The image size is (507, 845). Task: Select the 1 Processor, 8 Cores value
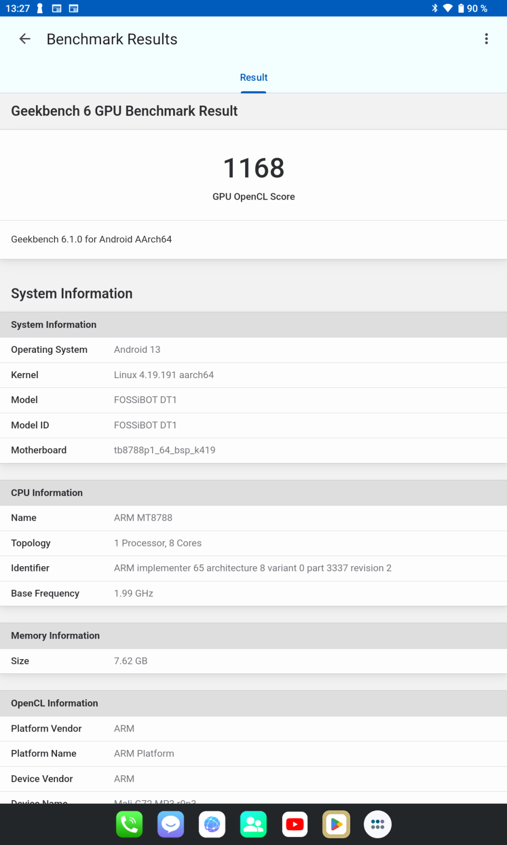coord(158,543)
